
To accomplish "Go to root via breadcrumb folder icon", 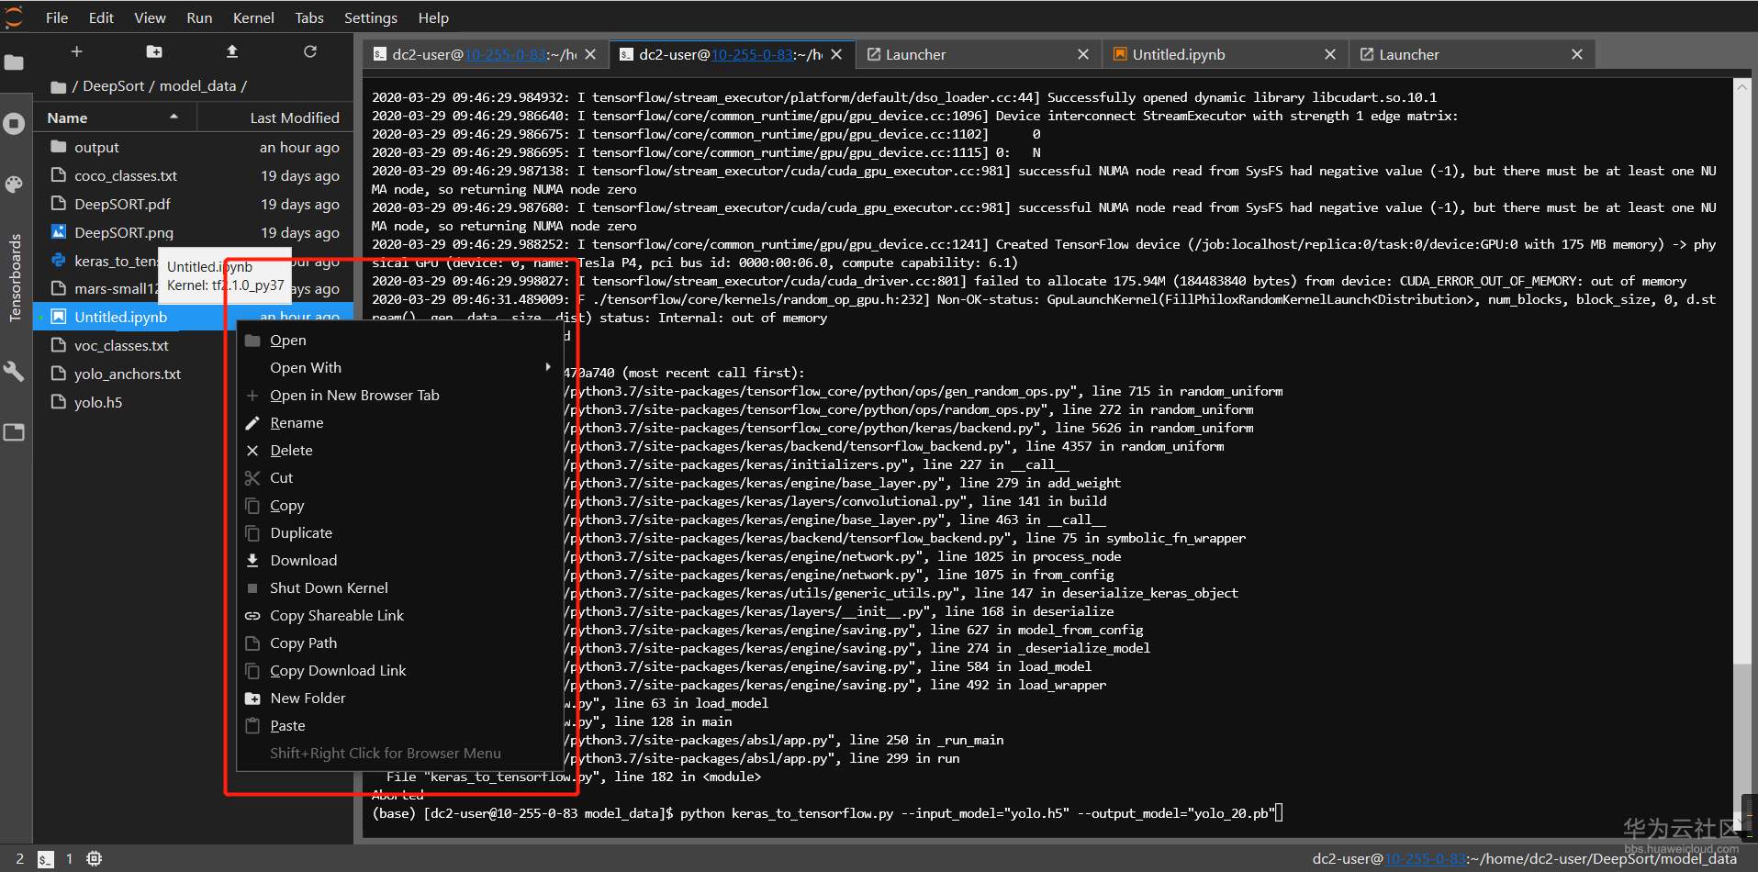I will [59, 86].
